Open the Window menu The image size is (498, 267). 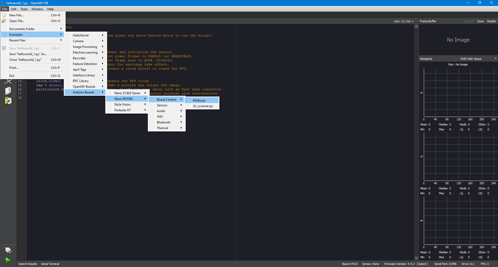37,9
